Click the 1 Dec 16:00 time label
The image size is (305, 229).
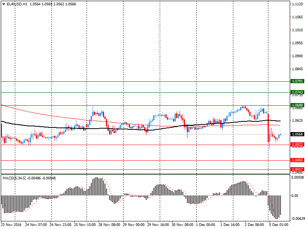coord(230,225)
